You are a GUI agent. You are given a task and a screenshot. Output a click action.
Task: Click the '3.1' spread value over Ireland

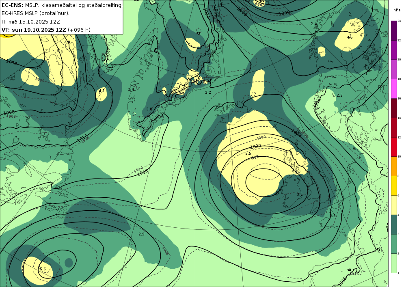pyautogui.click(x=300, y=194)
